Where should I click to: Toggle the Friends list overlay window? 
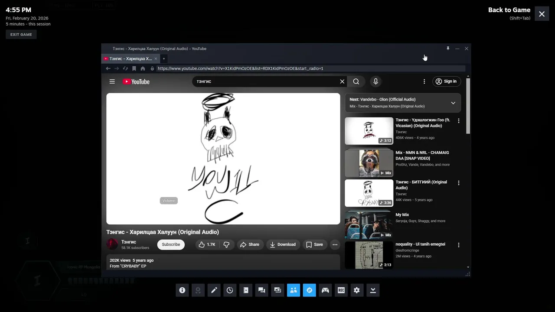tap(294, 290)
